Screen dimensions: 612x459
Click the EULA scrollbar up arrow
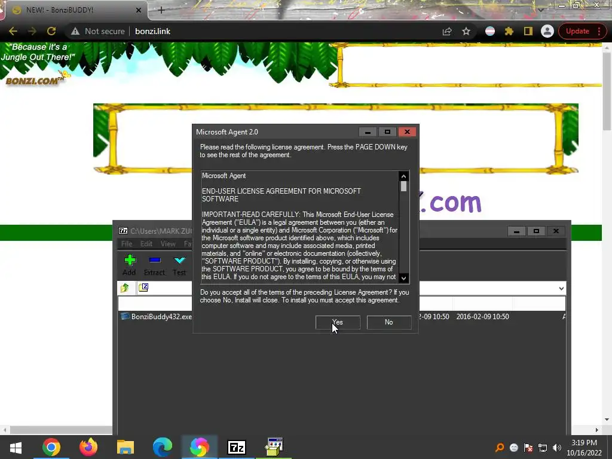point(403,176)
